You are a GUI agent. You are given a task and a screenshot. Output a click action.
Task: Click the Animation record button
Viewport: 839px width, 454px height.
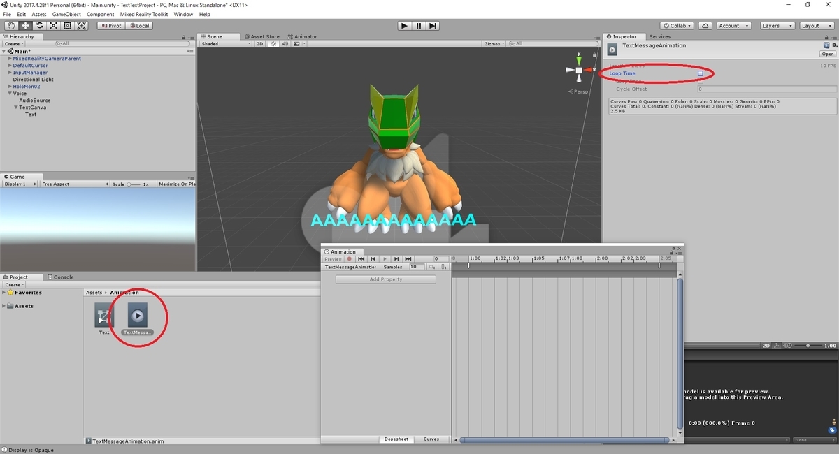(x=350, y=258)
